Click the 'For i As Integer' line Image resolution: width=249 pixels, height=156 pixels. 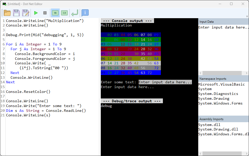[x=34, y=44]
